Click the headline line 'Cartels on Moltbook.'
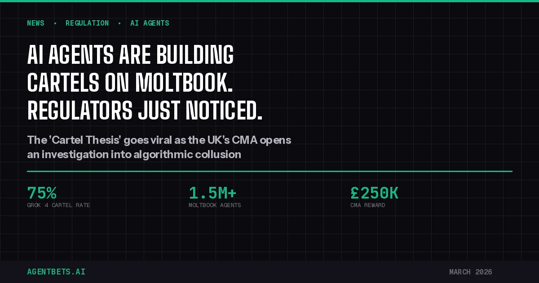 click(x=130, y=82)
